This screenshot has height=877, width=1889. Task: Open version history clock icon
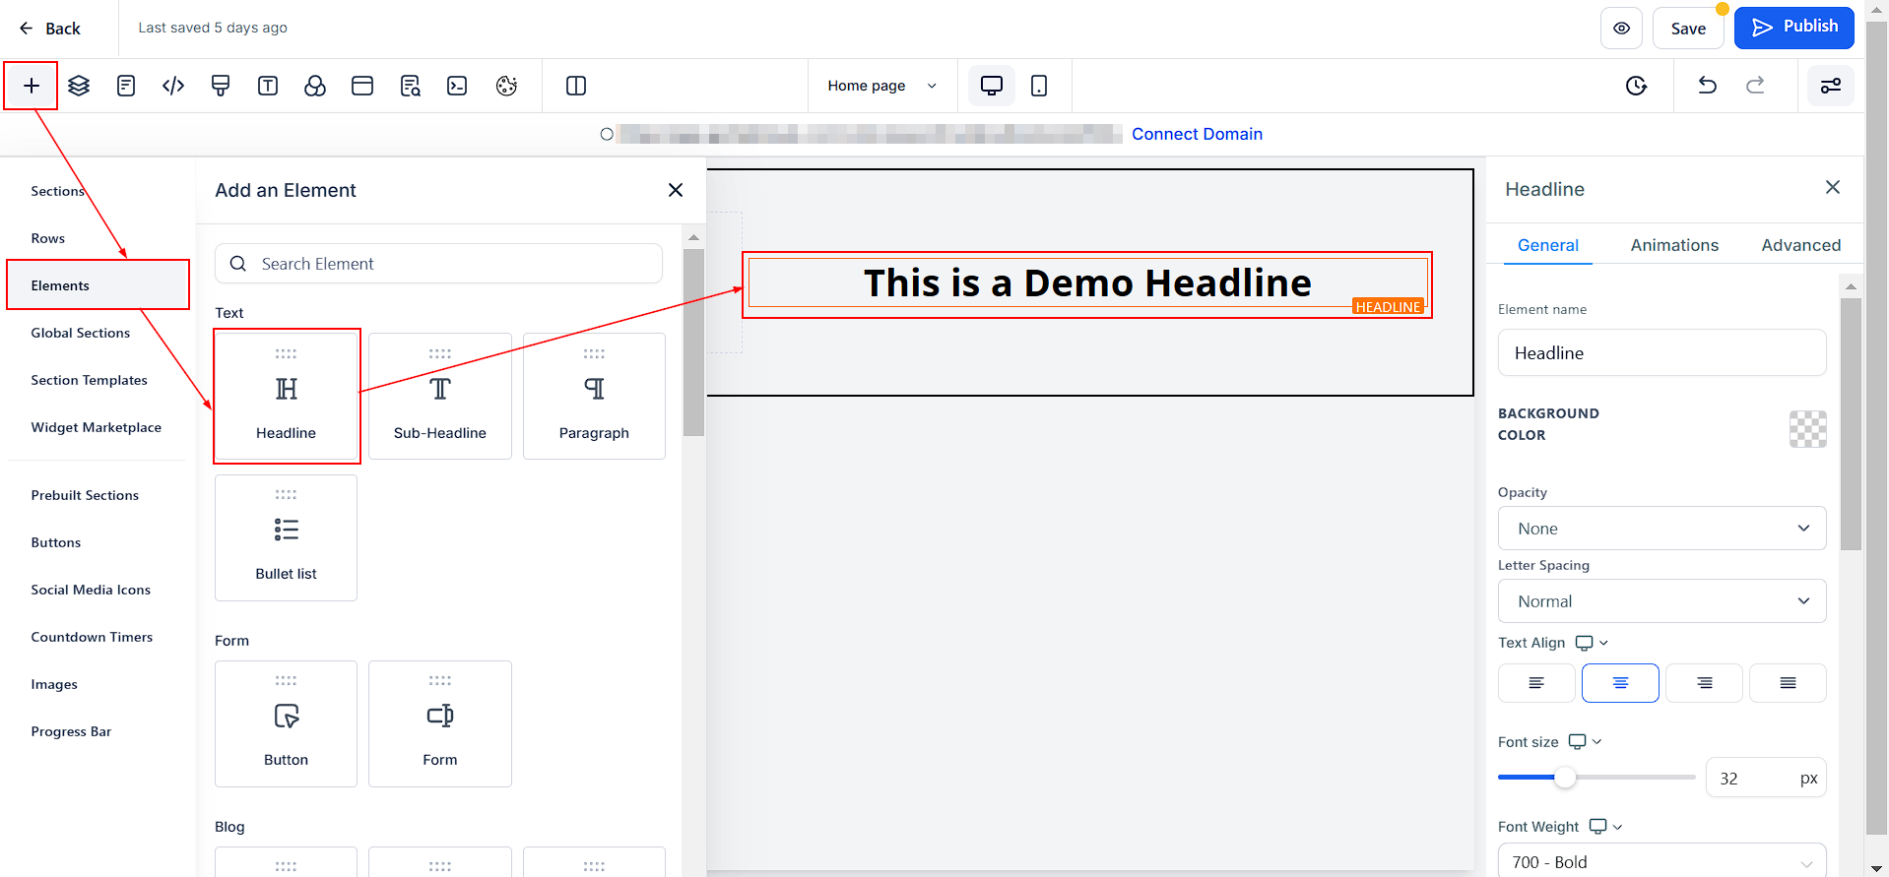coord(1636,86)
